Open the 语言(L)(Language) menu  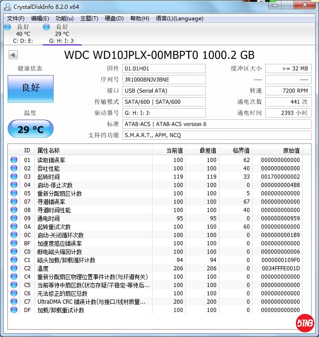click(179, 19)
